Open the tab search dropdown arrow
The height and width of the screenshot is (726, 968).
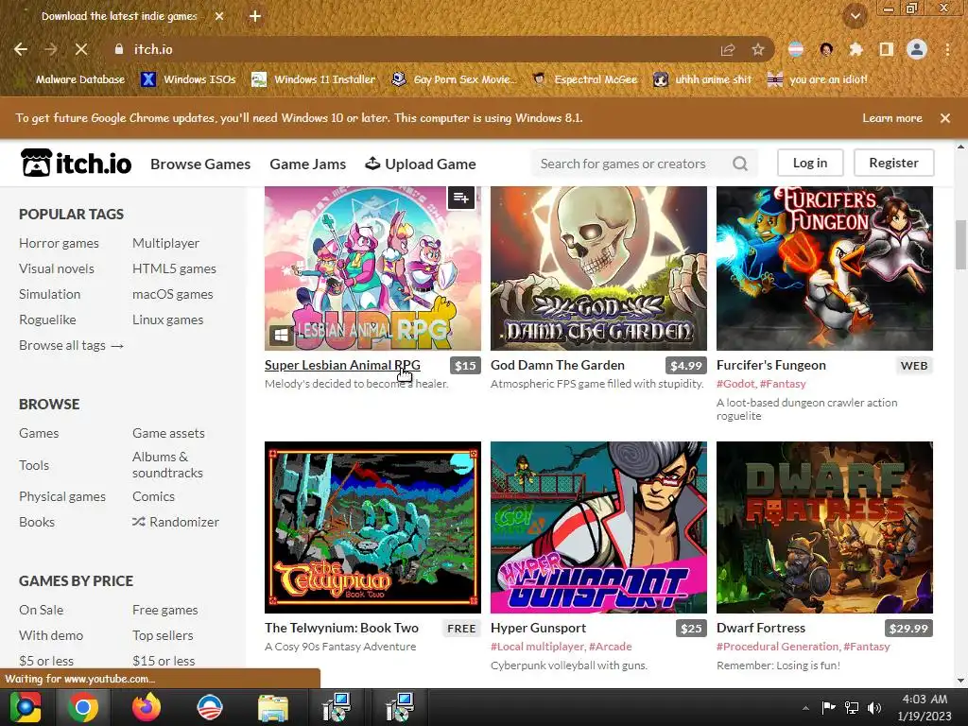(855, 16)
